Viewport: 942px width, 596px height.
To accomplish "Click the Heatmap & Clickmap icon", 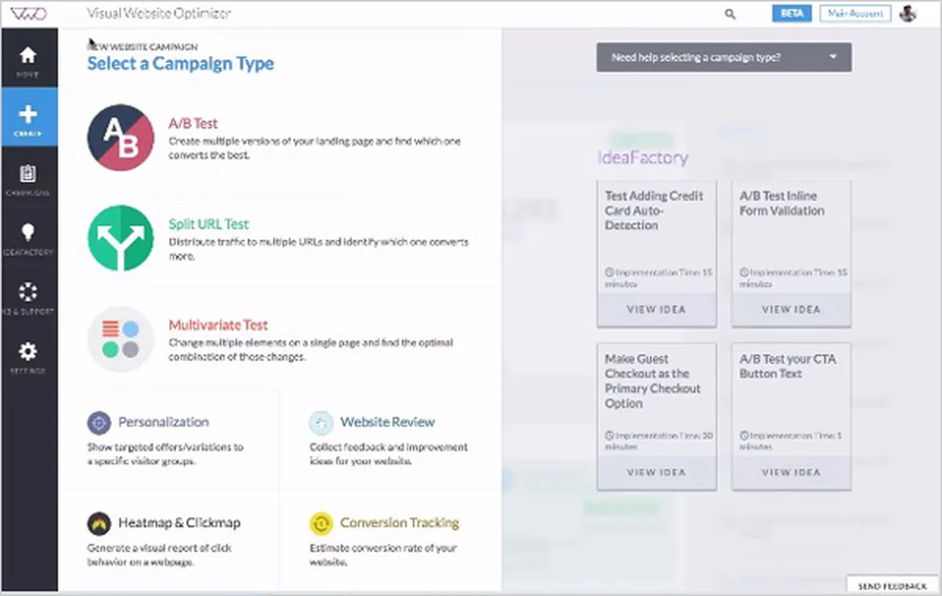I will 99,523.
